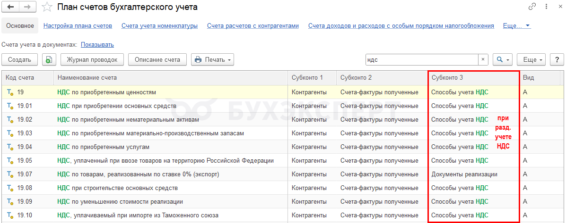Click the forward navigation arrow

(x=27, y=7)
